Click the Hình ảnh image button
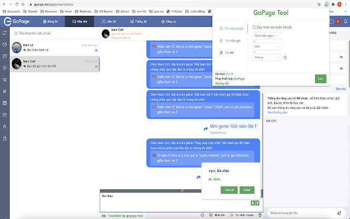This screenshot has height=219, width=350. tap(217, 215)
